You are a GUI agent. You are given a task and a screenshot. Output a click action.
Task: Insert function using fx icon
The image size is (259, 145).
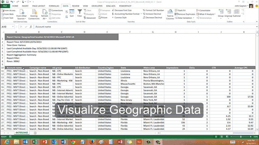(31, 27)
